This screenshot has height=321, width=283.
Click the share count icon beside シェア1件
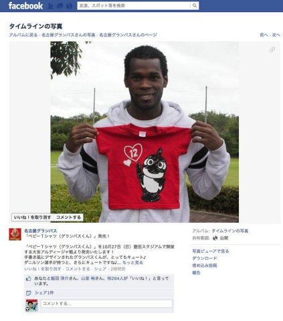(29, 293)
